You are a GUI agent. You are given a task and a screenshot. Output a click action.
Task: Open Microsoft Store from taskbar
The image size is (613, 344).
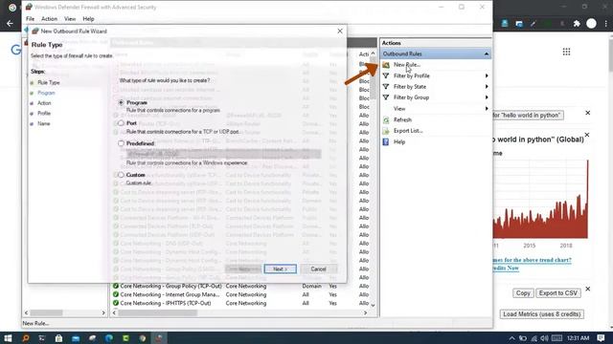tap(58, 337)
